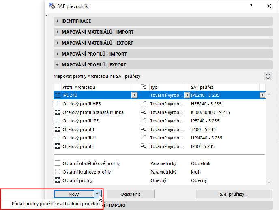Click the Typ column header
Viewport: 279px width, 210px height.
click(167, 87)
